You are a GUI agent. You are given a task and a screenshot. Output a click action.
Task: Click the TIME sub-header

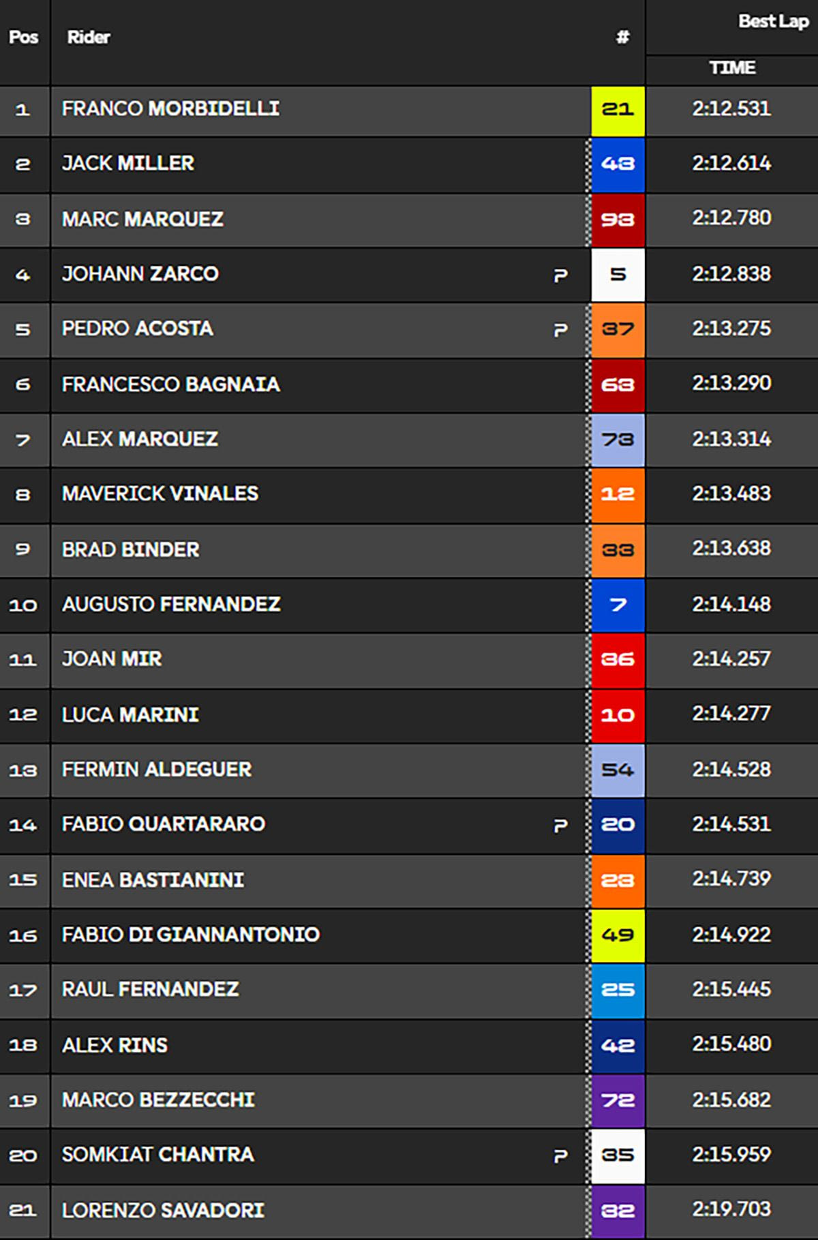(x=732, y=68)
